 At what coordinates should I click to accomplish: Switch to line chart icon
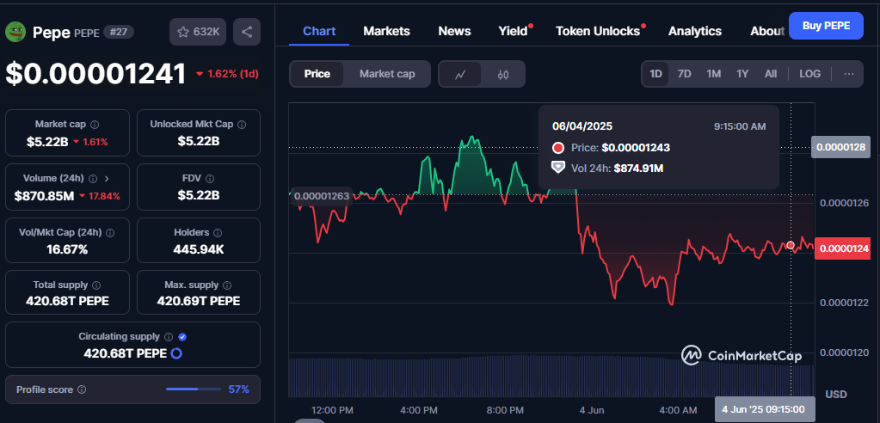460,74
